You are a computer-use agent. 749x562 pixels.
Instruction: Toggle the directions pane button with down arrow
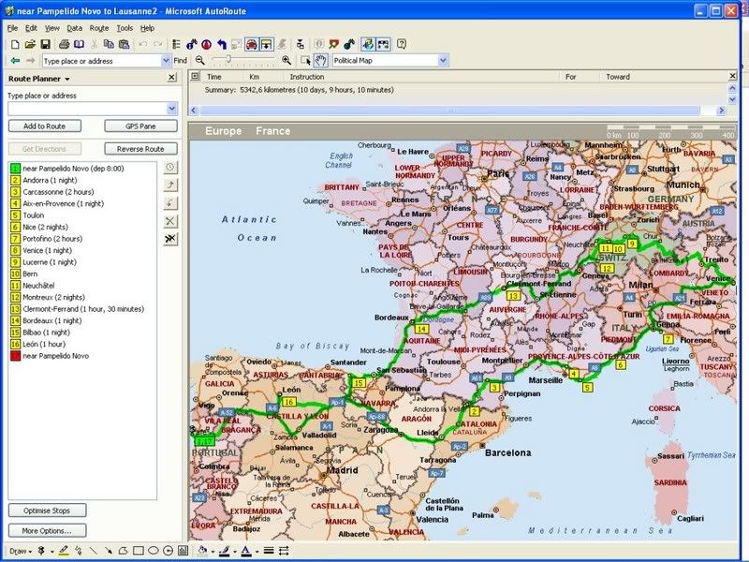tap(267, 44)
